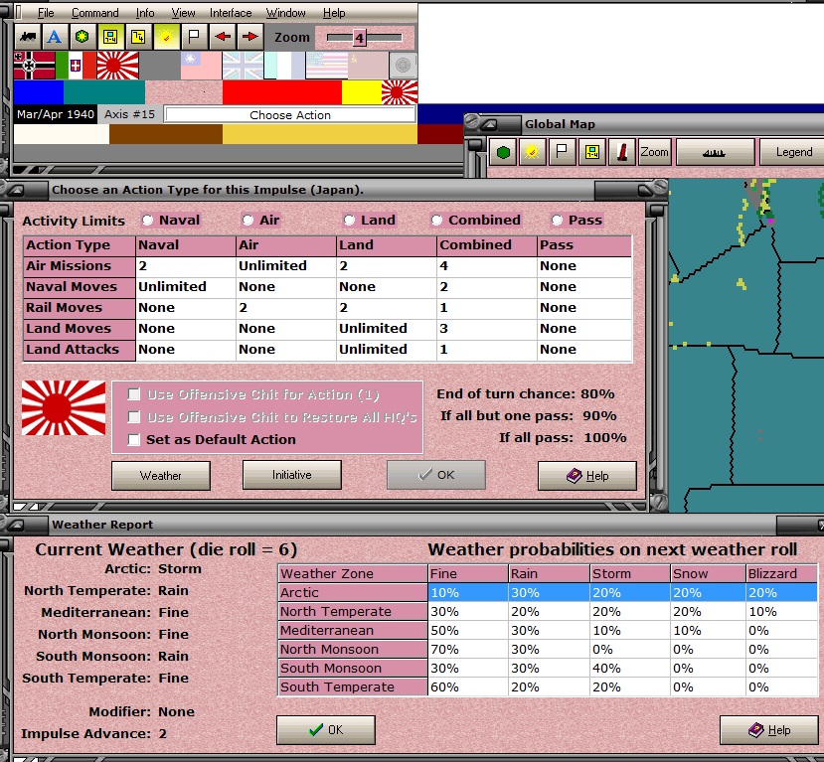Click Help in the Weather Report window
The width and height of the screenshot is (824, 762).
point(768,730)
